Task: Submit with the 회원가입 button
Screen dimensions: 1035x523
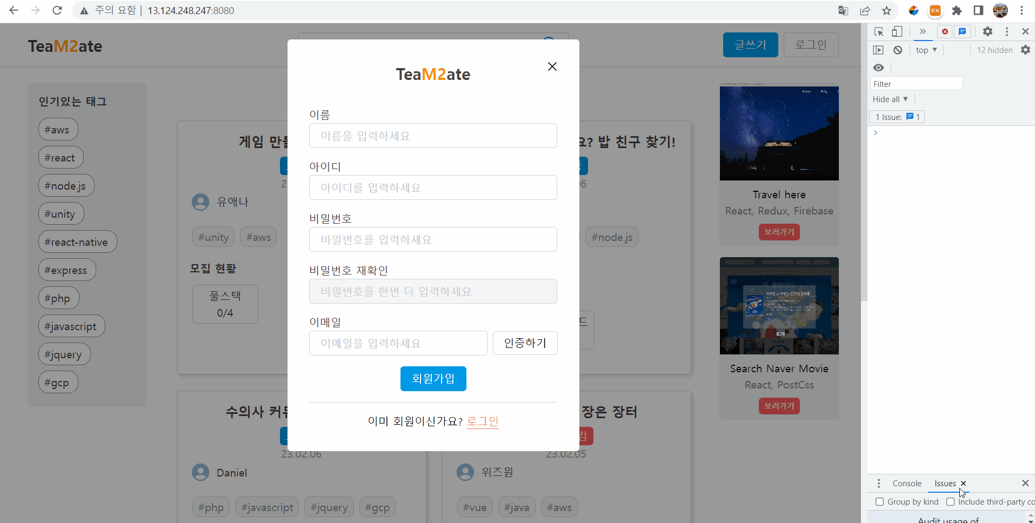Action: tap(433, 379)
